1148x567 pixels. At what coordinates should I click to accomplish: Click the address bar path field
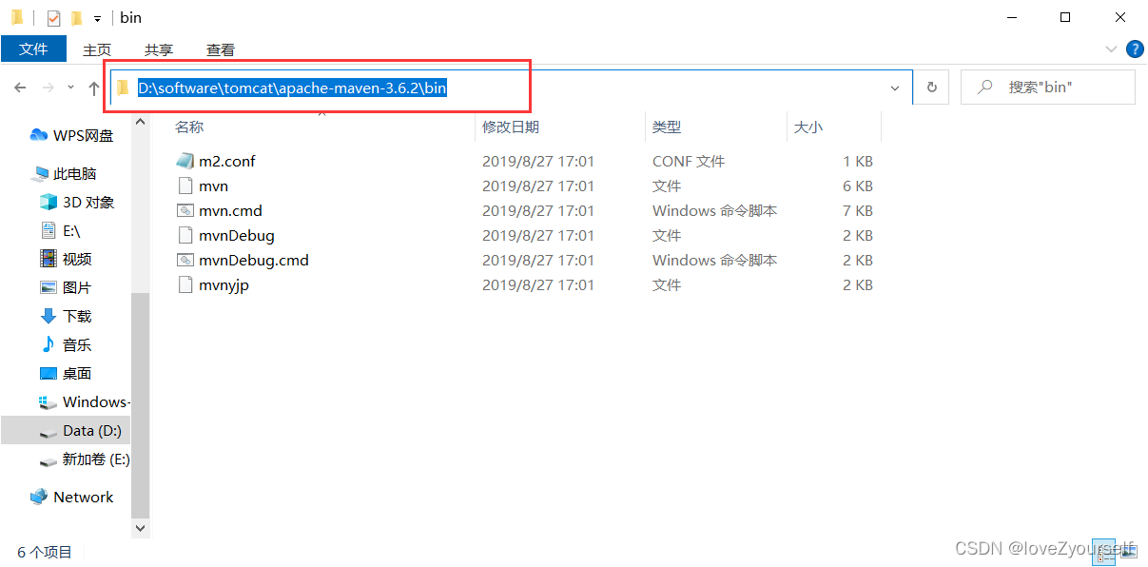pos(512,88)
